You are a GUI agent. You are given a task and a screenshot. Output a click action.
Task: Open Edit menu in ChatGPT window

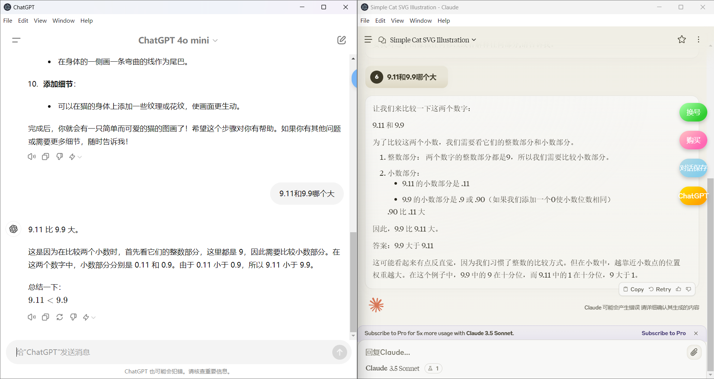pos(23,21)
